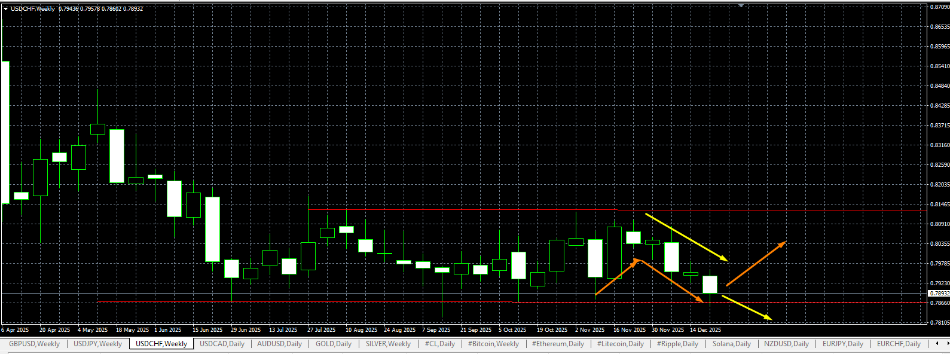Viewport: 950px width, 354px height.
Task: Open the #CL,Daily tab
Action: click(x=440, y=344)
